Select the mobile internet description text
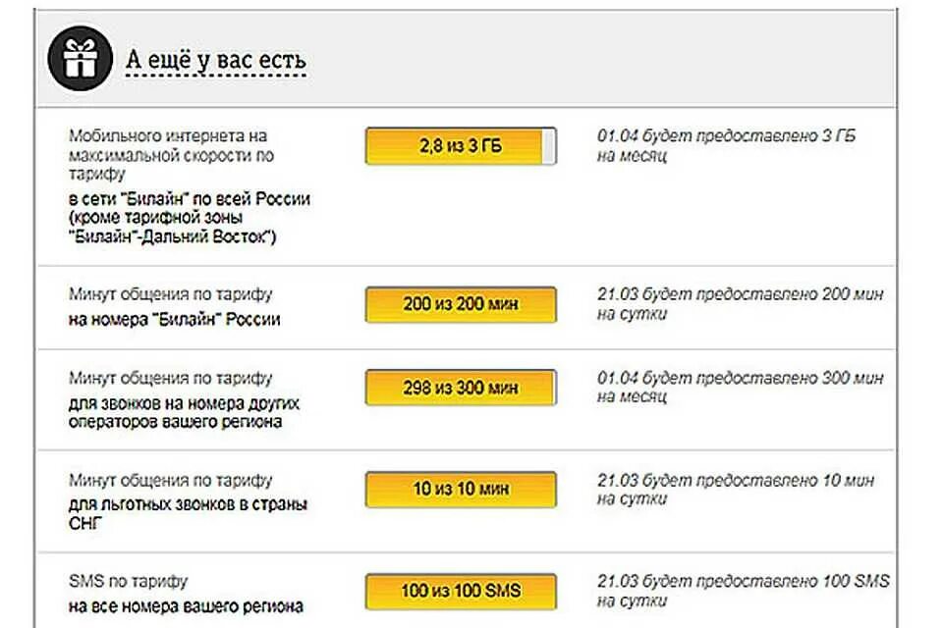The width and height of the screenshot is (943, 628). tap(171, 154)
